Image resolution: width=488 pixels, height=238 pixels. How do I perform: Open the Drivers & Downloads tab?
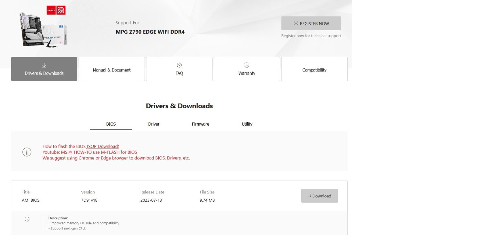tap(44, 69)
